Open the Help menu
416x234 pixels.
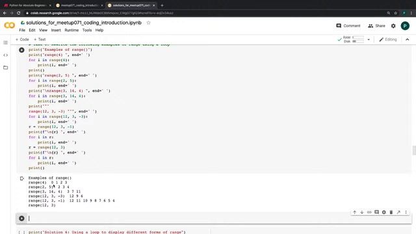pos(99,31)
